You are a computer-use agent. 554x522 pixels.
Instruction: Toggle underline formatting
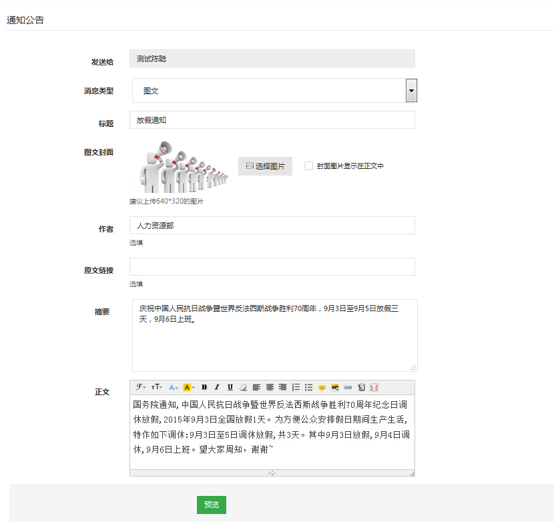[230, 387]
